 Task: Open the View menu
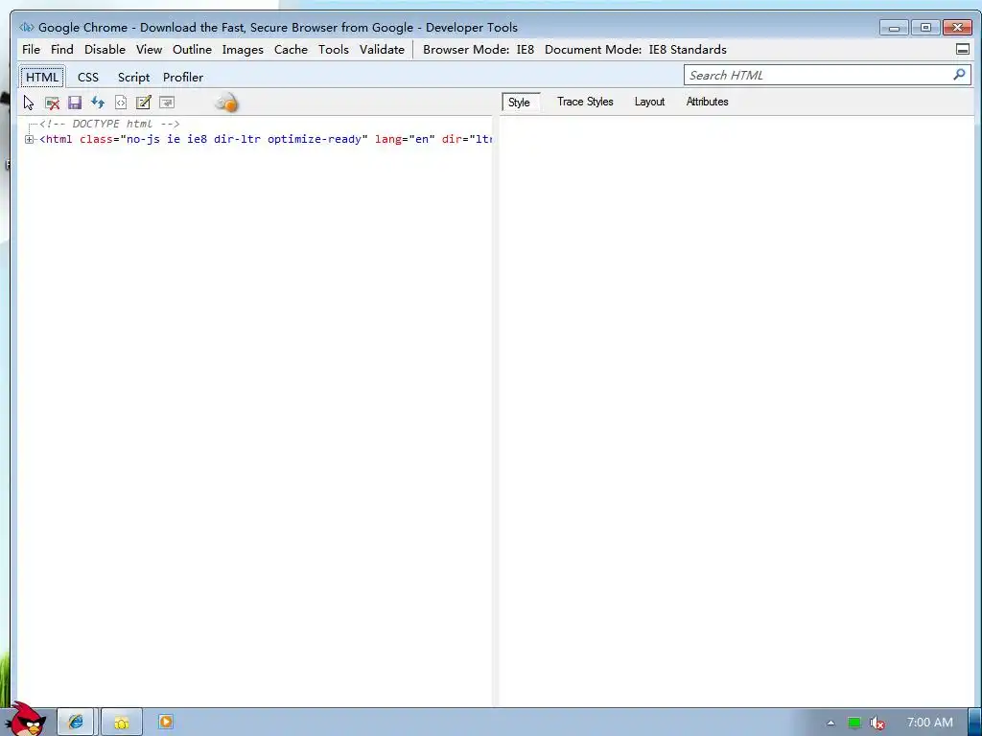tap(149, 50)
